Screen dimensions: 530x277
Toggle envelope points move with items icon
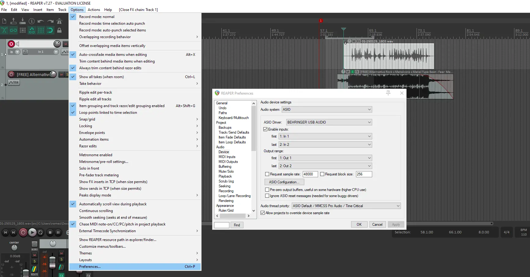[32, 30]
